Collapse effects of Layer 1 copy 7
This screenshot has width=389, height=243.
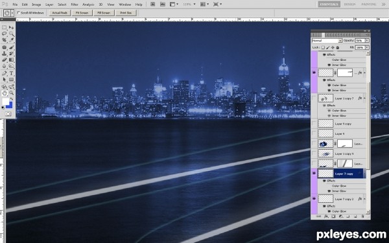point(364,98)
